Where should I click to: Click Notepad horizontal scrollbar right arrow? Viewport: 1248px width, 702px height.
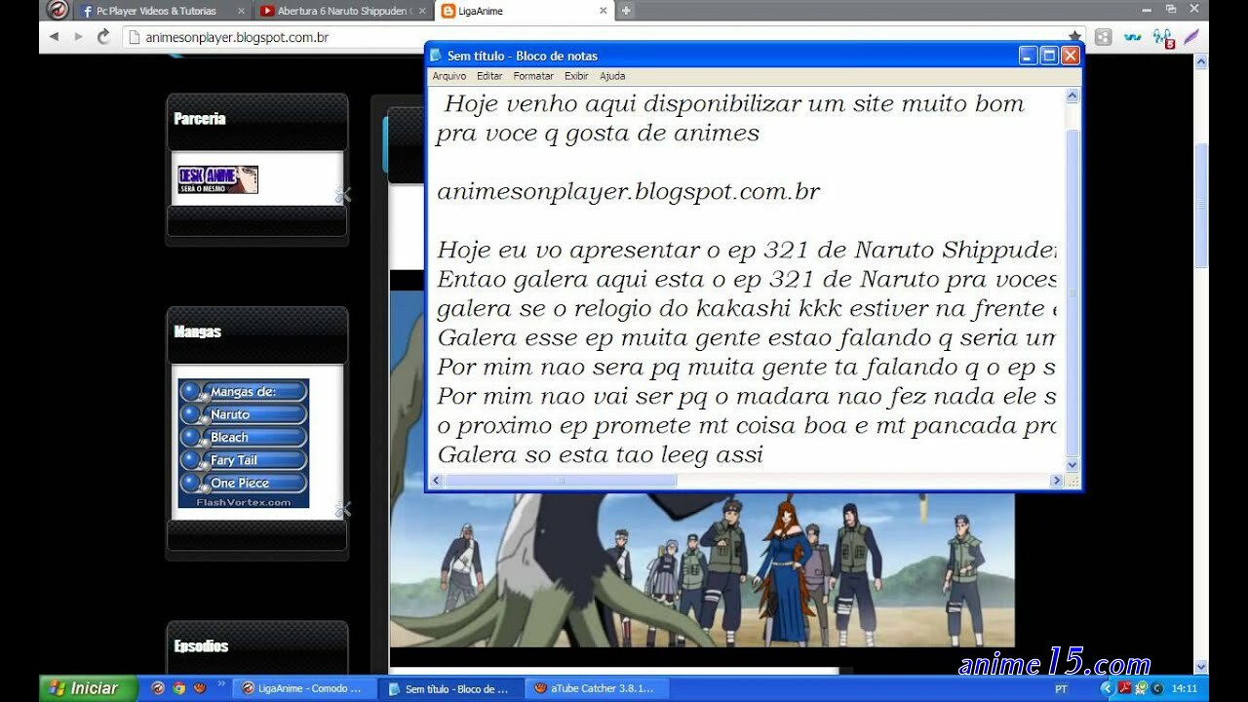point(1056,481)
